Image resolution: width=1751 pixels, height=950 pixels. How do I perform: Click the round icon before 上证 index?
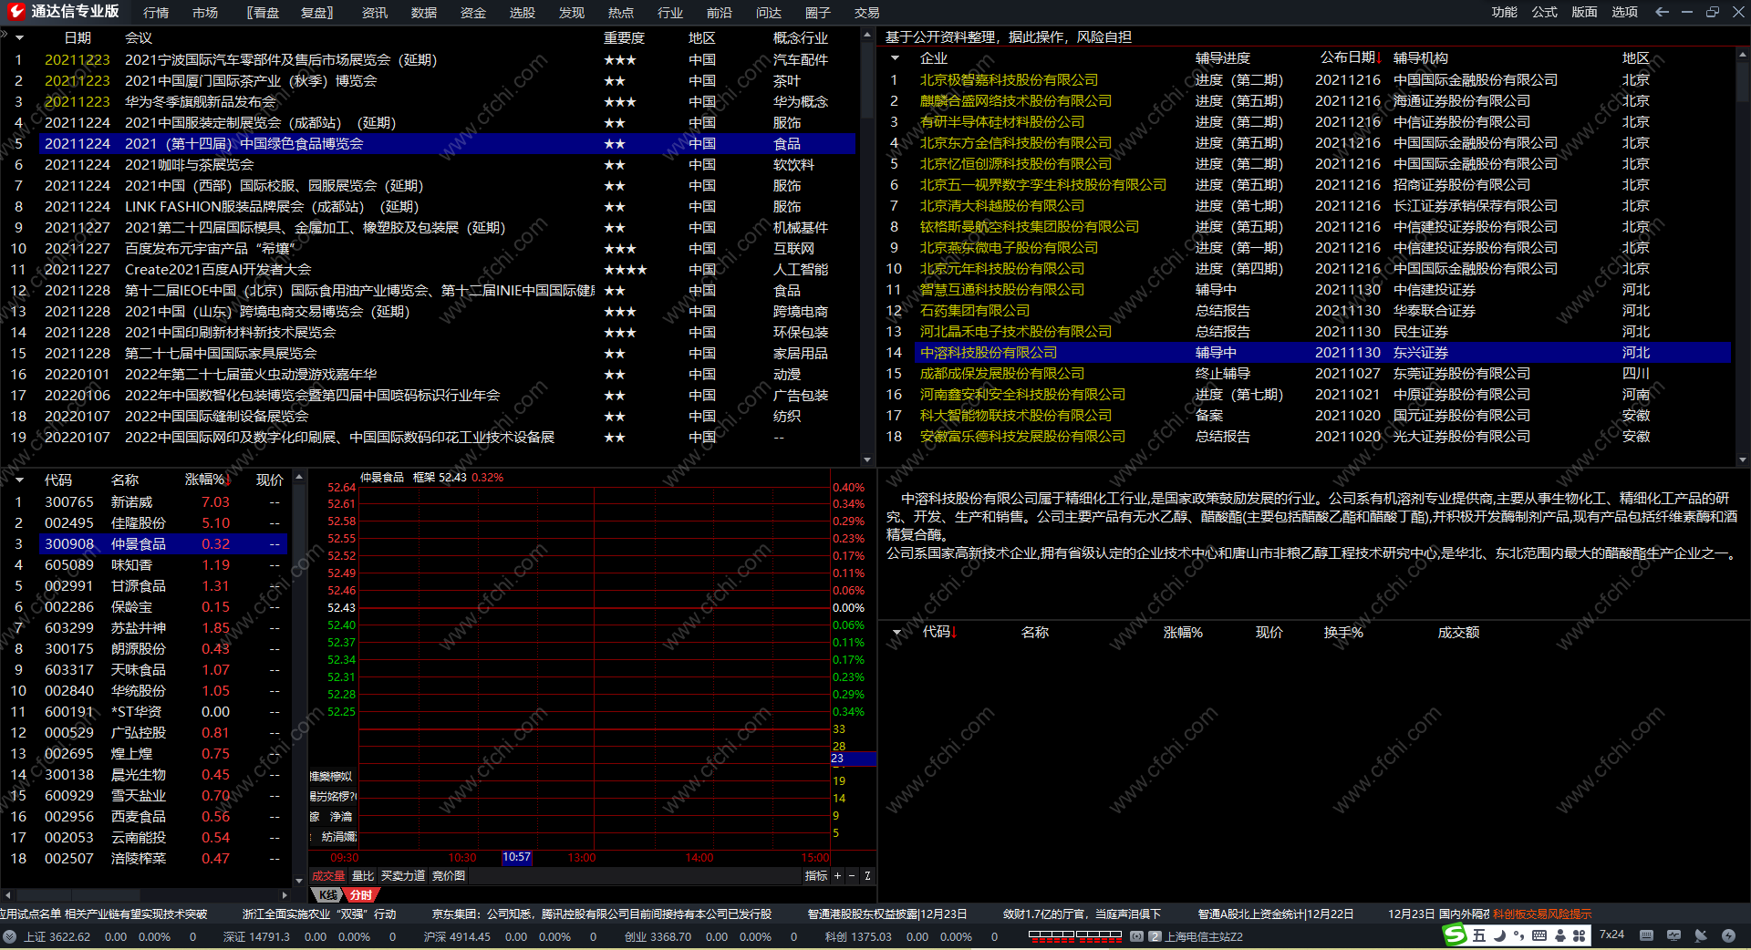point(9,936)
